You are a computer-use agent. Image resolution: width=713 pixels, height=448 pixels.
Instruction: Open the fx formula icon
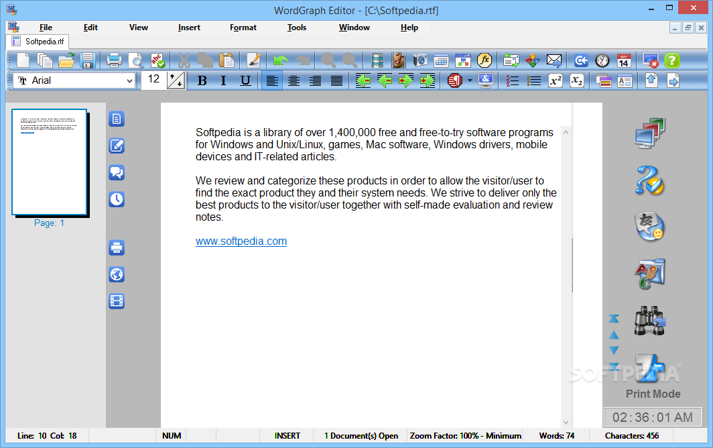pos(484,60)
